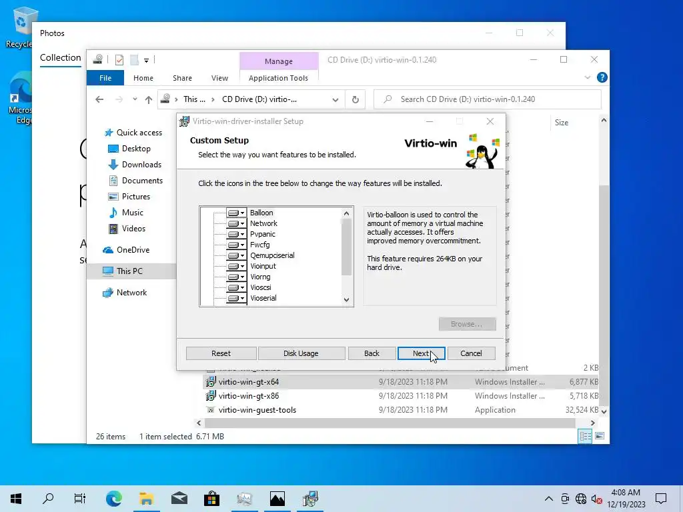683x512 pixels.
Task: Open the Vioserial feature install dropdown
Action: tap(236, 298)
